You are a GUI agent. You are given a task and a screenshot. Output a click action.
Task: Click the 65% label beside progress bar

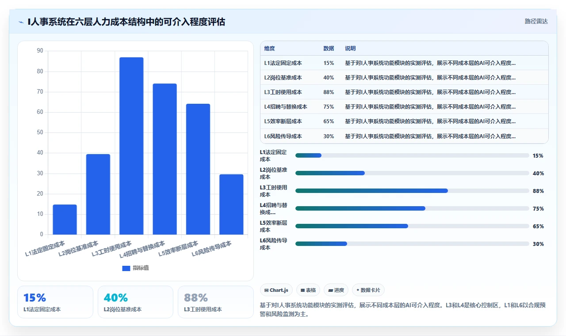coord(538,227)
